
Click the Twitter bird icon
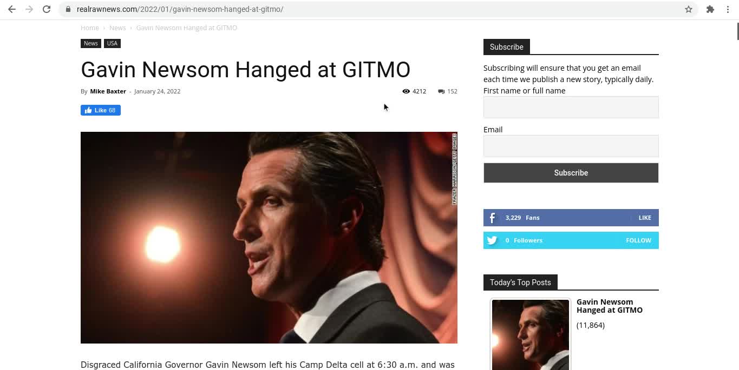click(x=492, y=240)
